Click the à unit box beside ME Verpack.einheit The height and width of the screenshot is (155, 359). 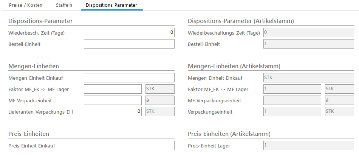coord(159,100)
